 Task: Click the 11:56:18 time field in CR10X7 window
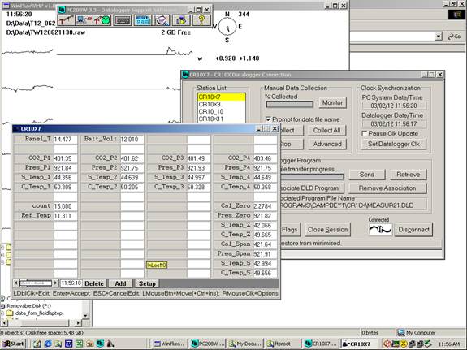(71, 283)
